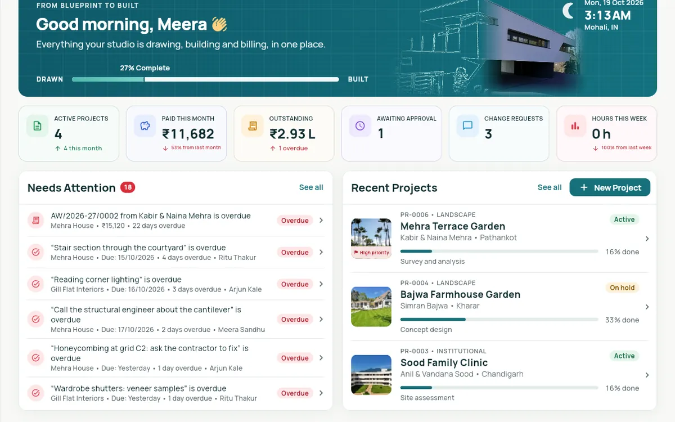Click 'Concept design' stage text
Viewport: 675px width, 422px height.
(x=426, y=330)
